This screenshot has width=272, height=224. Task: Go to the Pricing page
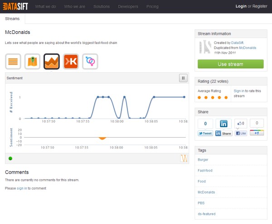152,6
